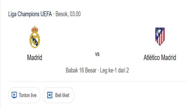Viewport: 194px width, 109px height.
Task: Click the Leg ke-1 dari 2 label
Action: click(114, 70)
